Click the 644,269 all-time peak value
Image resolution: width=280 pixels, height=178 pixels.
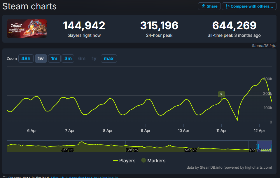pyautogui.click(x=234, y=25)
